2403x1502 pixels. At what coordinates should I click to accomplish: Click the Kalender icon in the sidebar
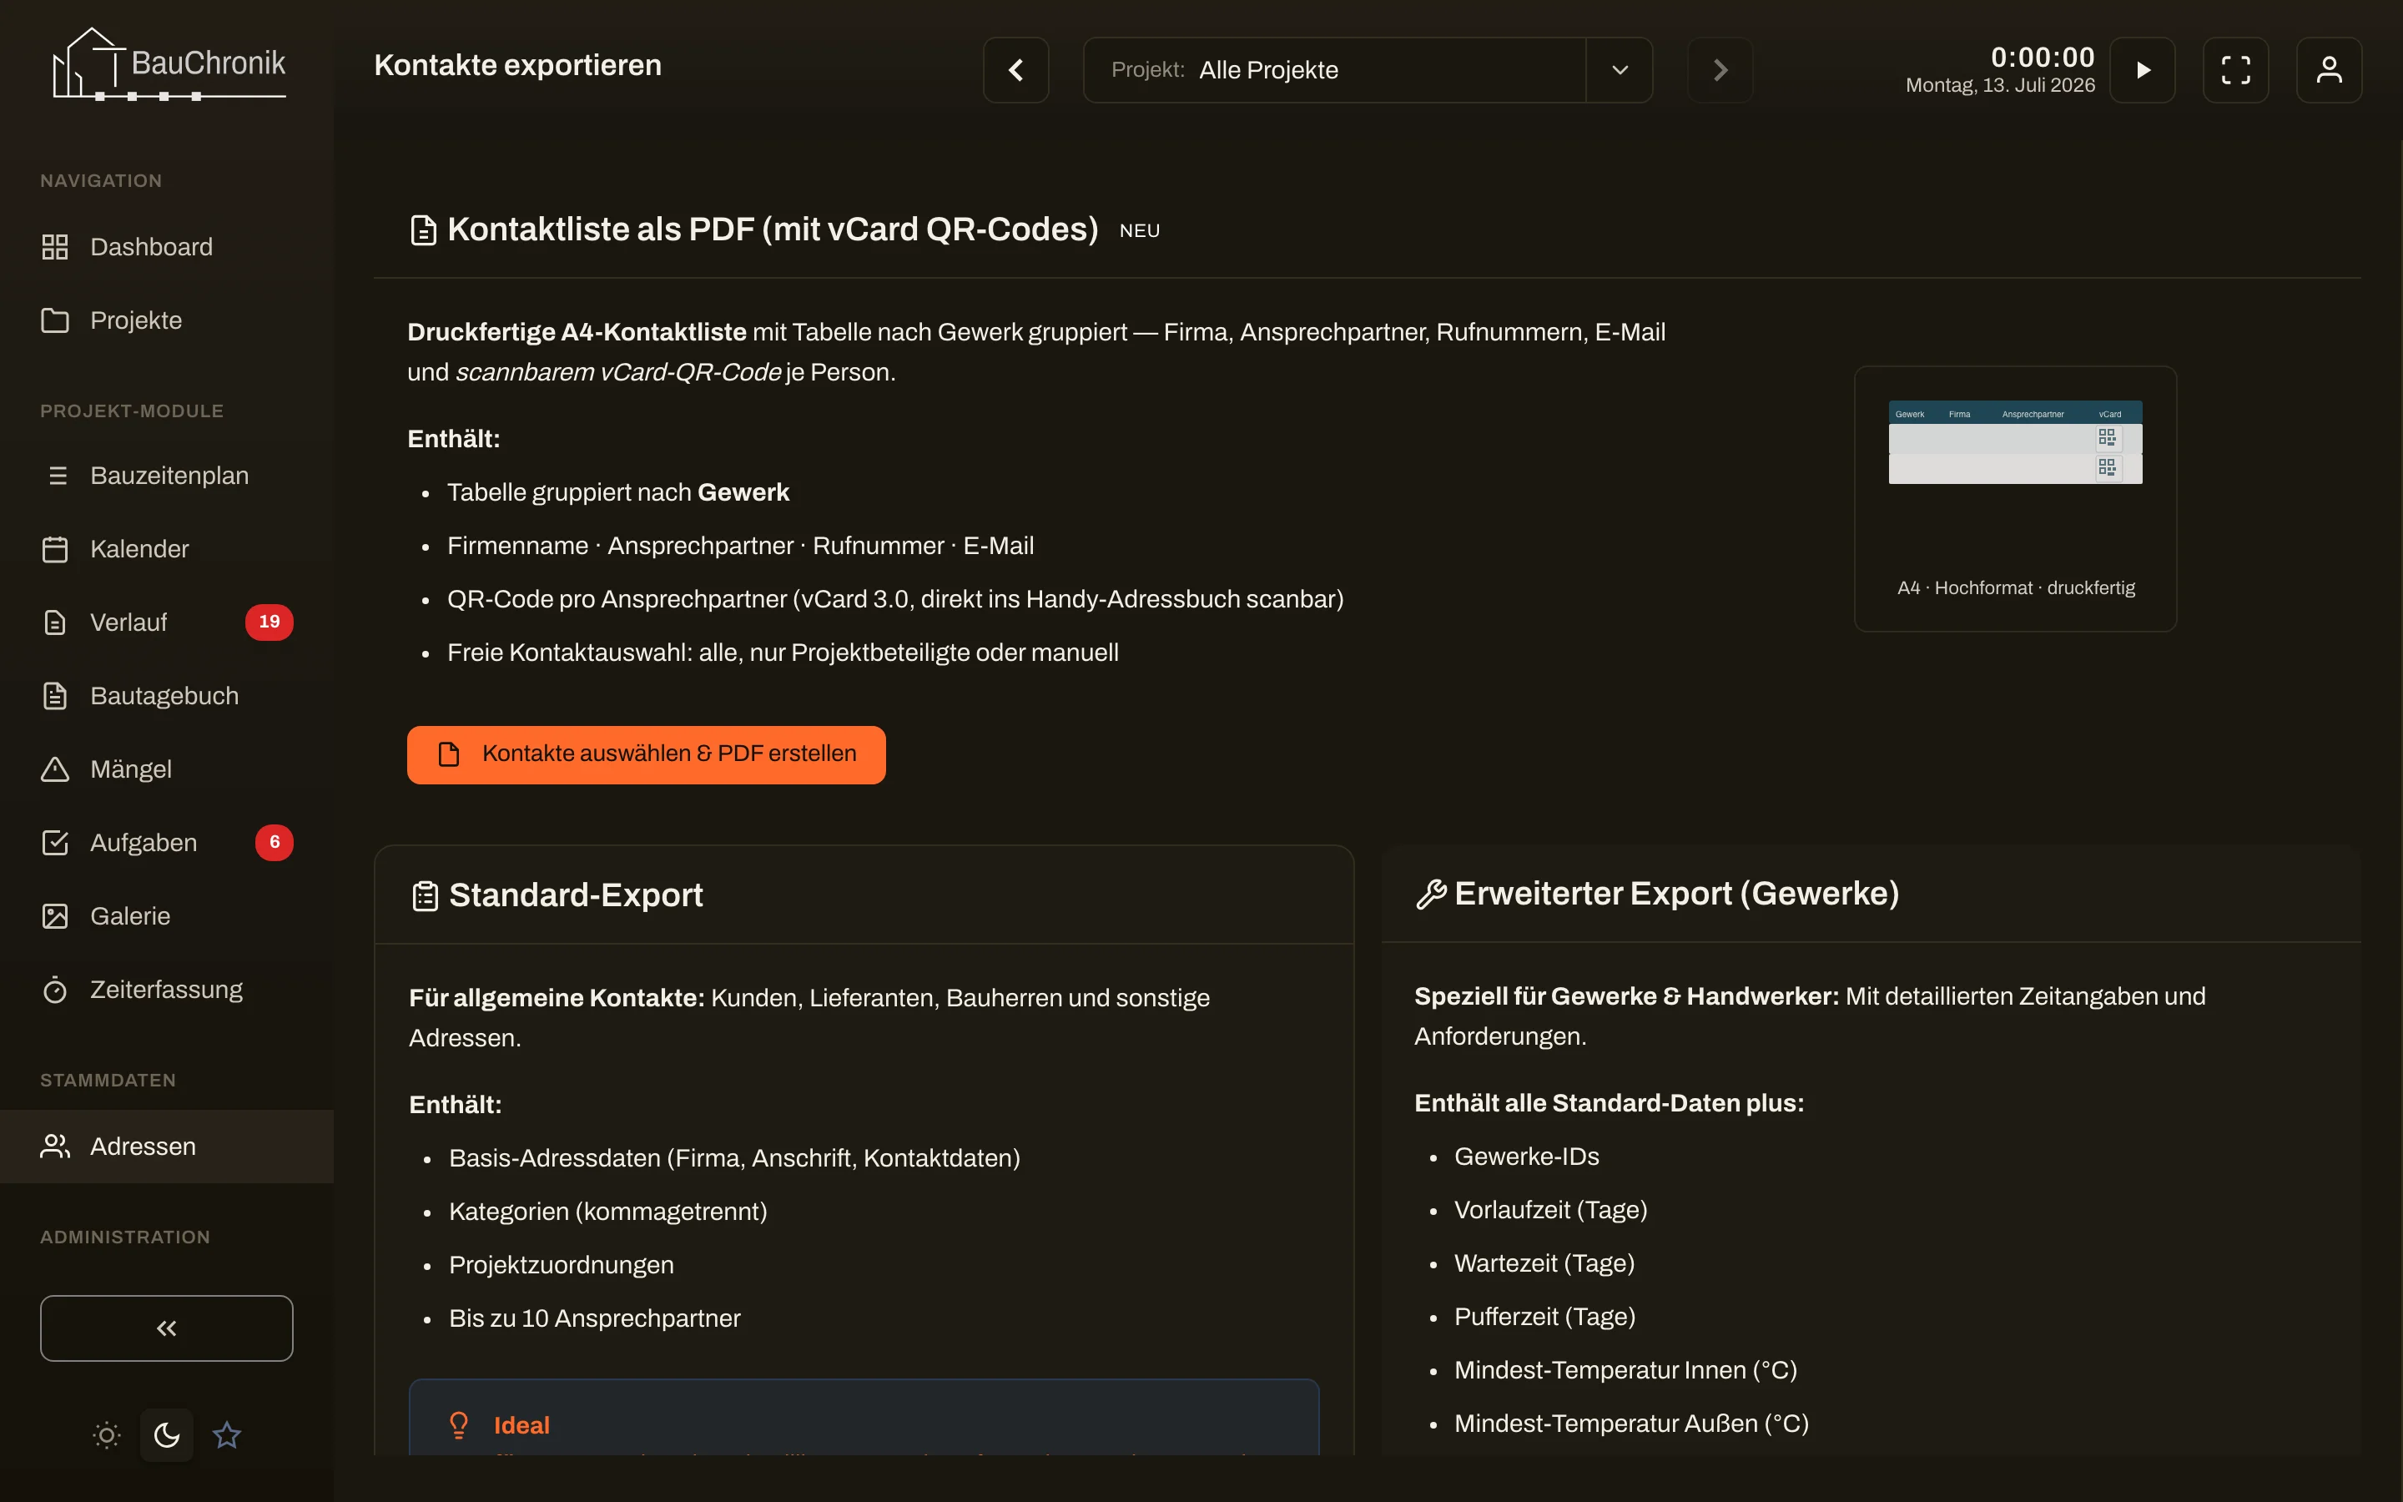coord(56,549)
